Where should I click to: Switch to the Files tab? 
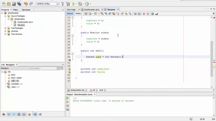[16, 10]
